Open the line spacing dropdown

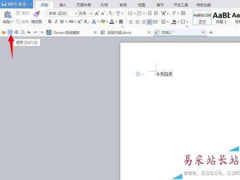[x=168, y=22]
